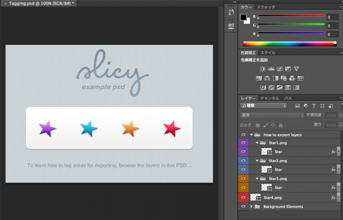Add a Photo Filter adjustment
Screen dimensions: 343x220
tap(284, 78)
